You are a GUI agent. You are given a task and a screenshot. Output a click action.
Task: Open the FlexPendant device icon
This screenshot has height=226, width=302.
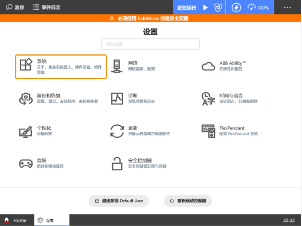point(208,131)
